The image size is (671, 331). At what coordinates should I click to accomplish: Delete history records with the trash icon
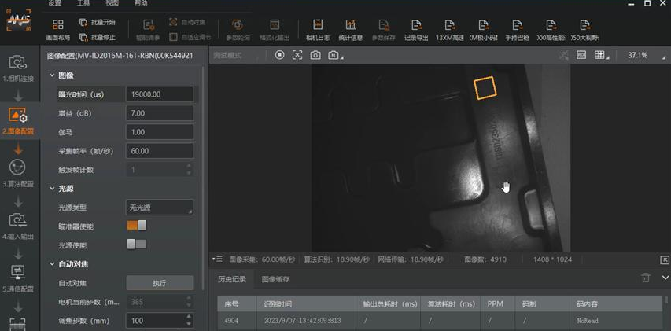tap(646, 278)
